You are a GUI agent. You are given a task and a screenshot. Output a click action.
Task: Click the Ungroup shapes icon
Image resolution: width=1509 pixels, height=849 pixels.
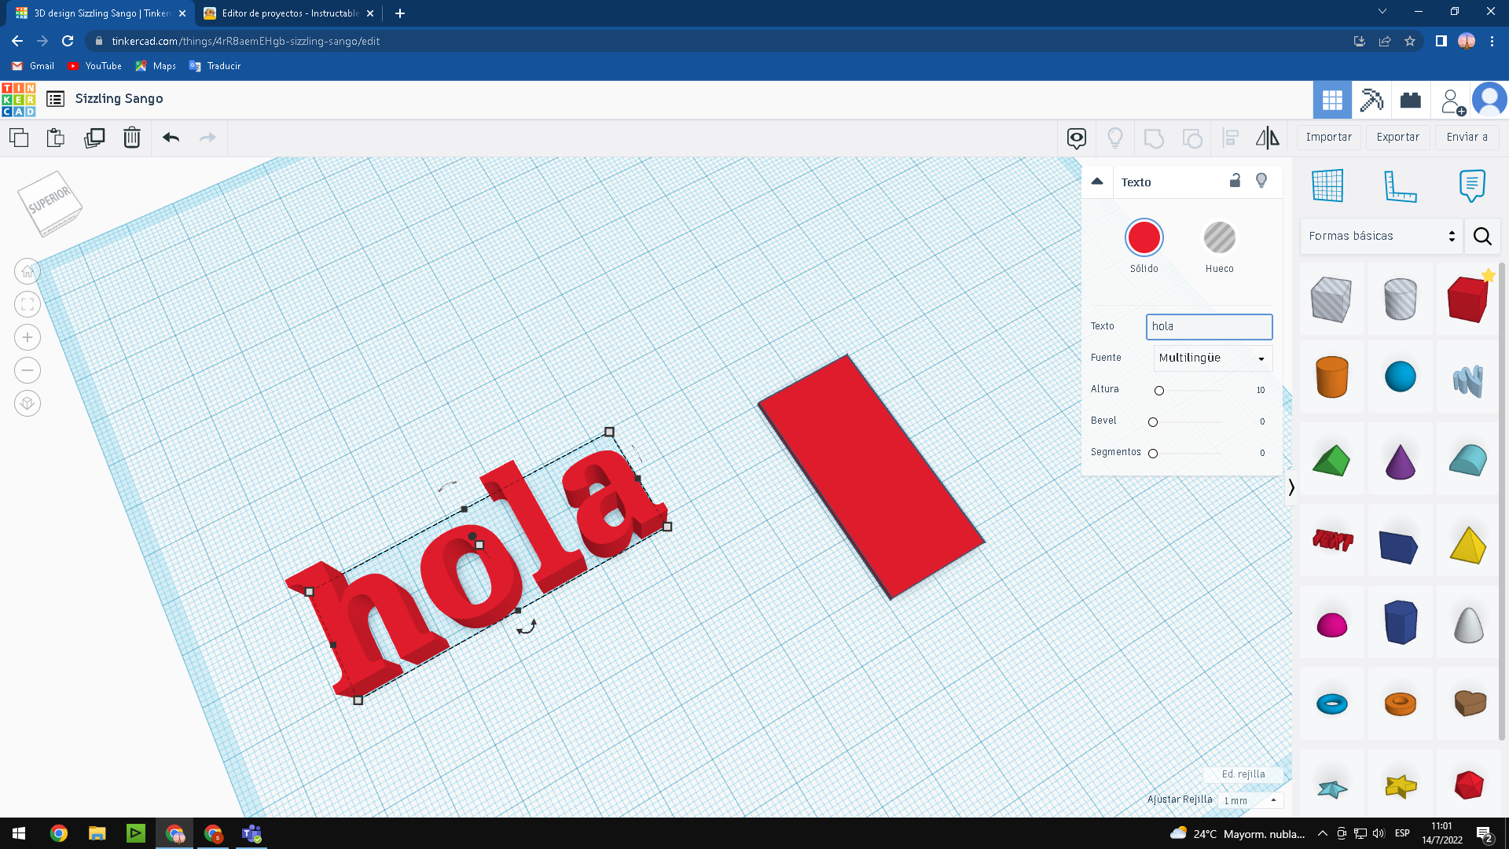tap(1192, 138)
